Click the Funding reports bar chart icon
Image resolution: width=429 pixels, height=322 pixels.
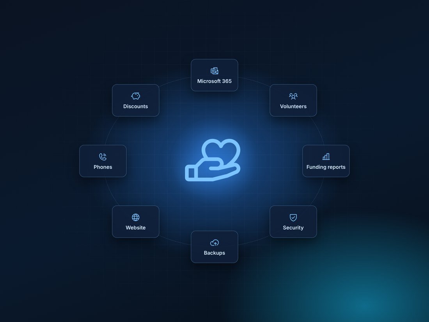326,157
